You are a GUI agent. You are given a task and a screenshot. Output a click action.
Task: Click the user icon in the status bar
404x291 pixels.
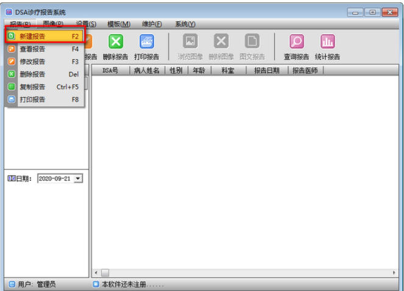(x=12, y=284)
